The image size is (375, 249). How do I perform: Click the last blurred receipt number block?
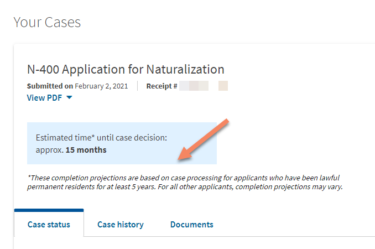pyautogui.click(x=223, y=86)
